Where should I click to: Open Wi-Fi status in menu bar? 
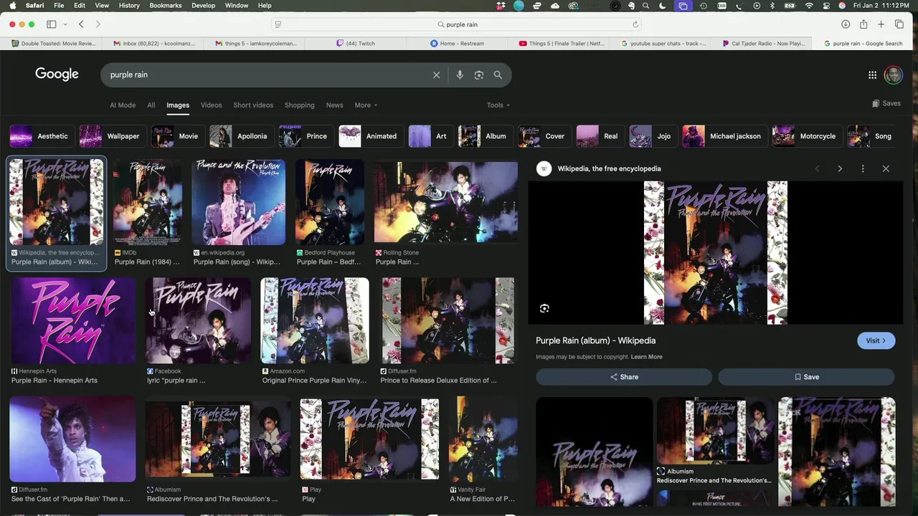coord(809,6)
